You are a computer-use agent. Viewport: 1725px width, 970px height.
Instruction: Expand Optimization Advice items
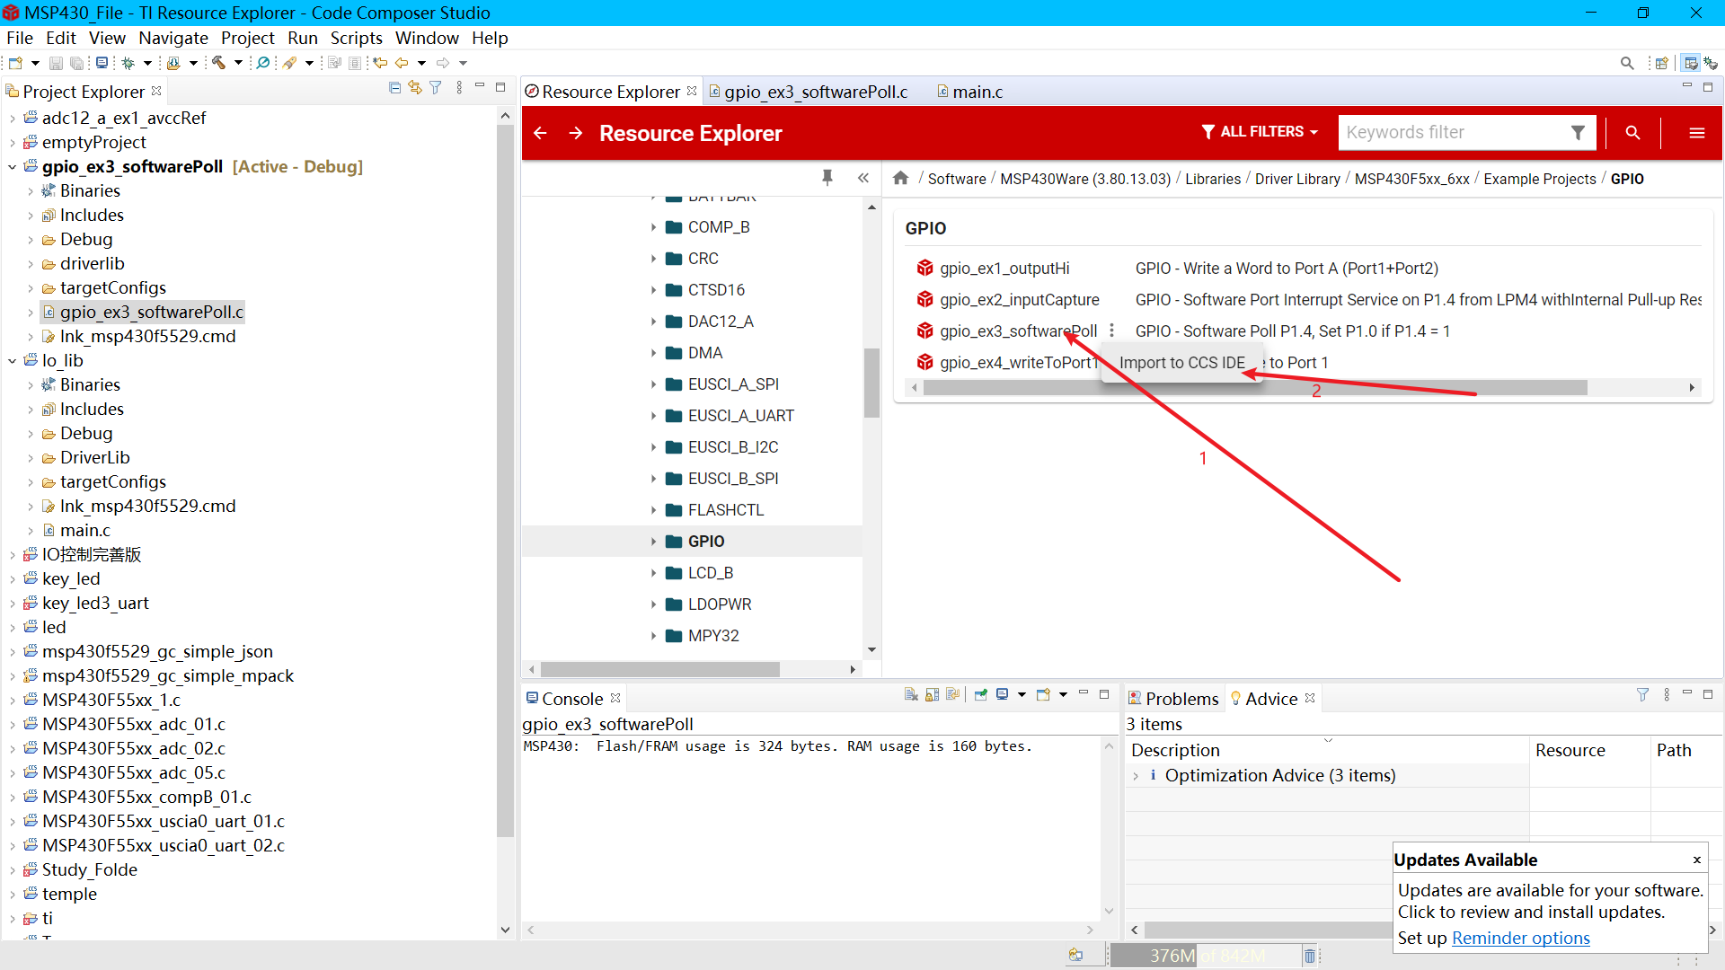tap(1137, 776)
